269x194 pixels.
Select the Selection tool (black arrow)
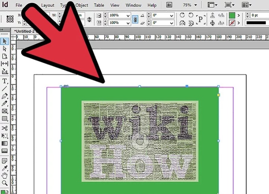click(4, 41)
